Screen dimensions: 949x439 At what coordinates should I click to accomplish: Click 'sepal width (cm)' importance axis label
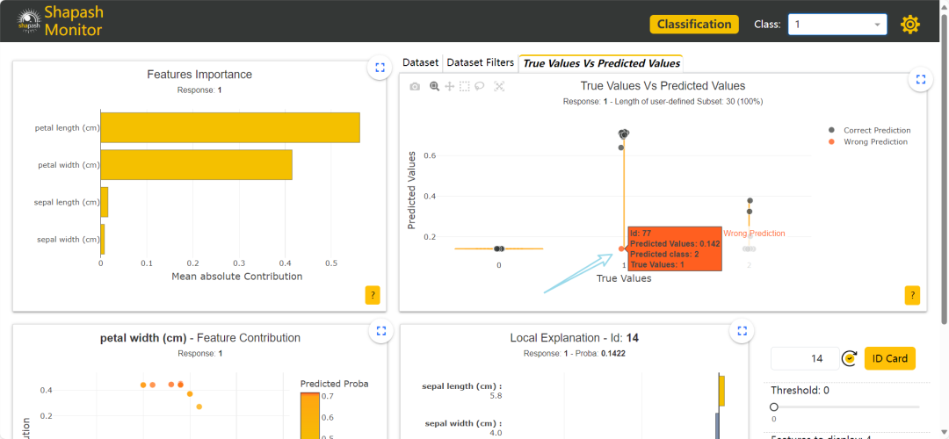68,240
